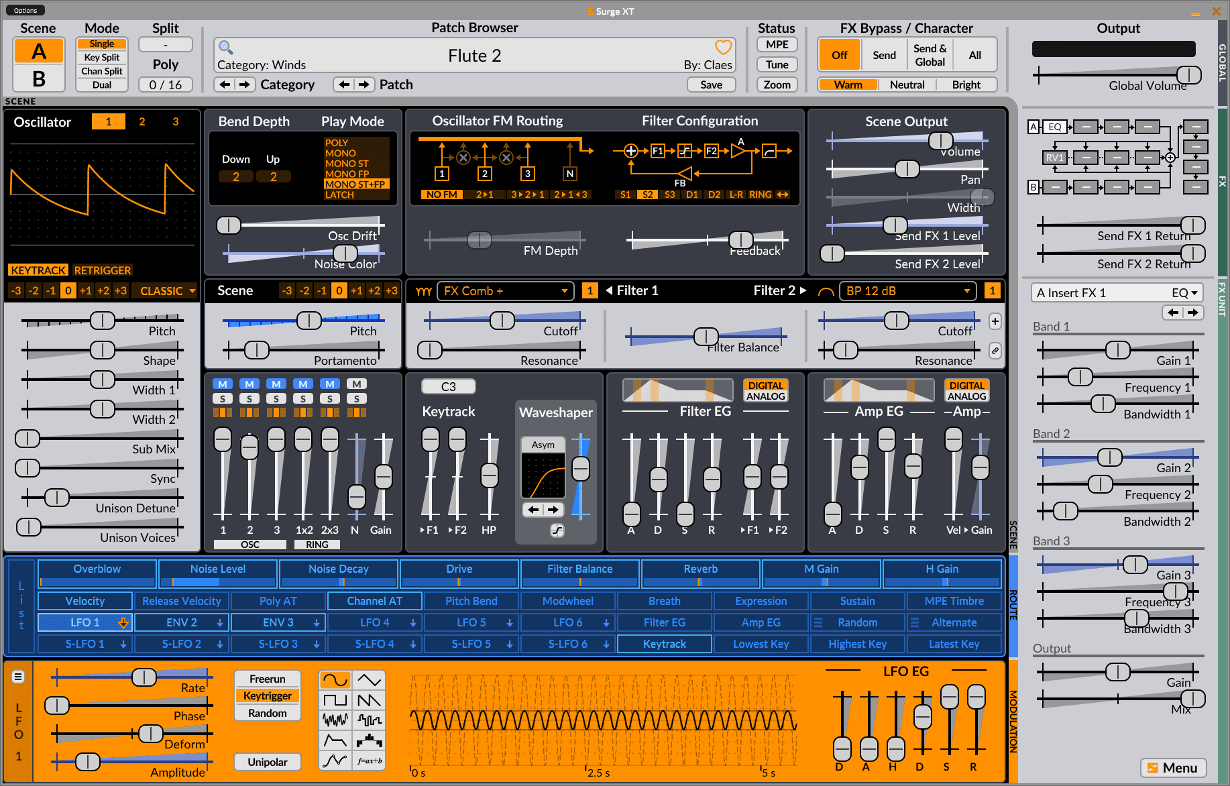1230x786 pixels.
Task: Click the Save patch button
Action: click(711, 85)
